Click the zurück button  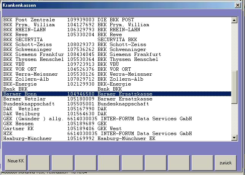[x=226, y=162]
